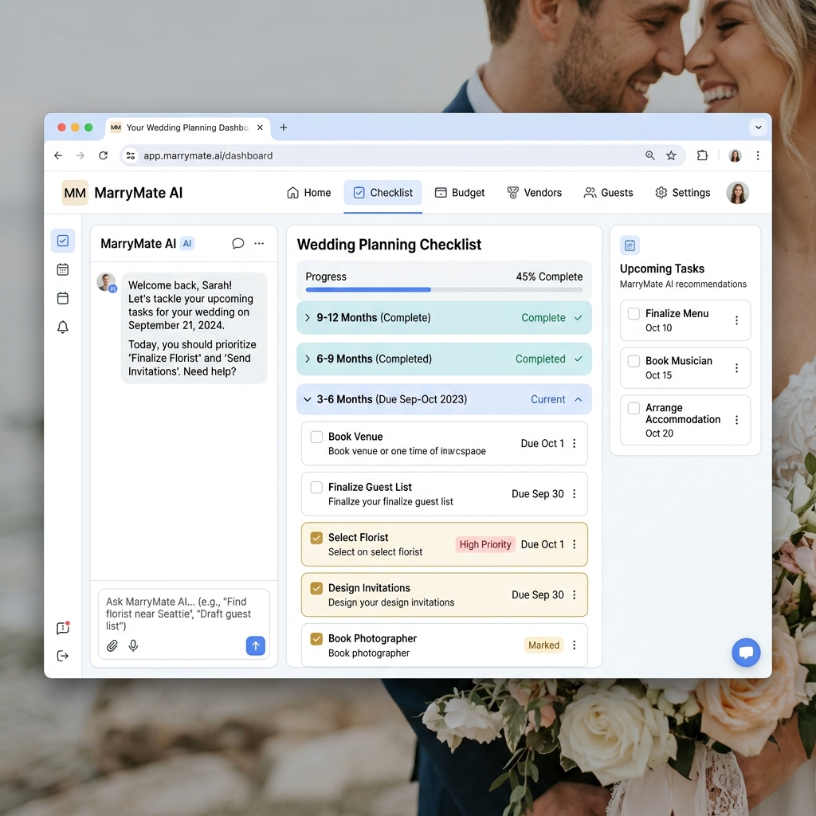816x816 pixels.
Task: Click the 45% progress bar
Action: tap(444, 289)
